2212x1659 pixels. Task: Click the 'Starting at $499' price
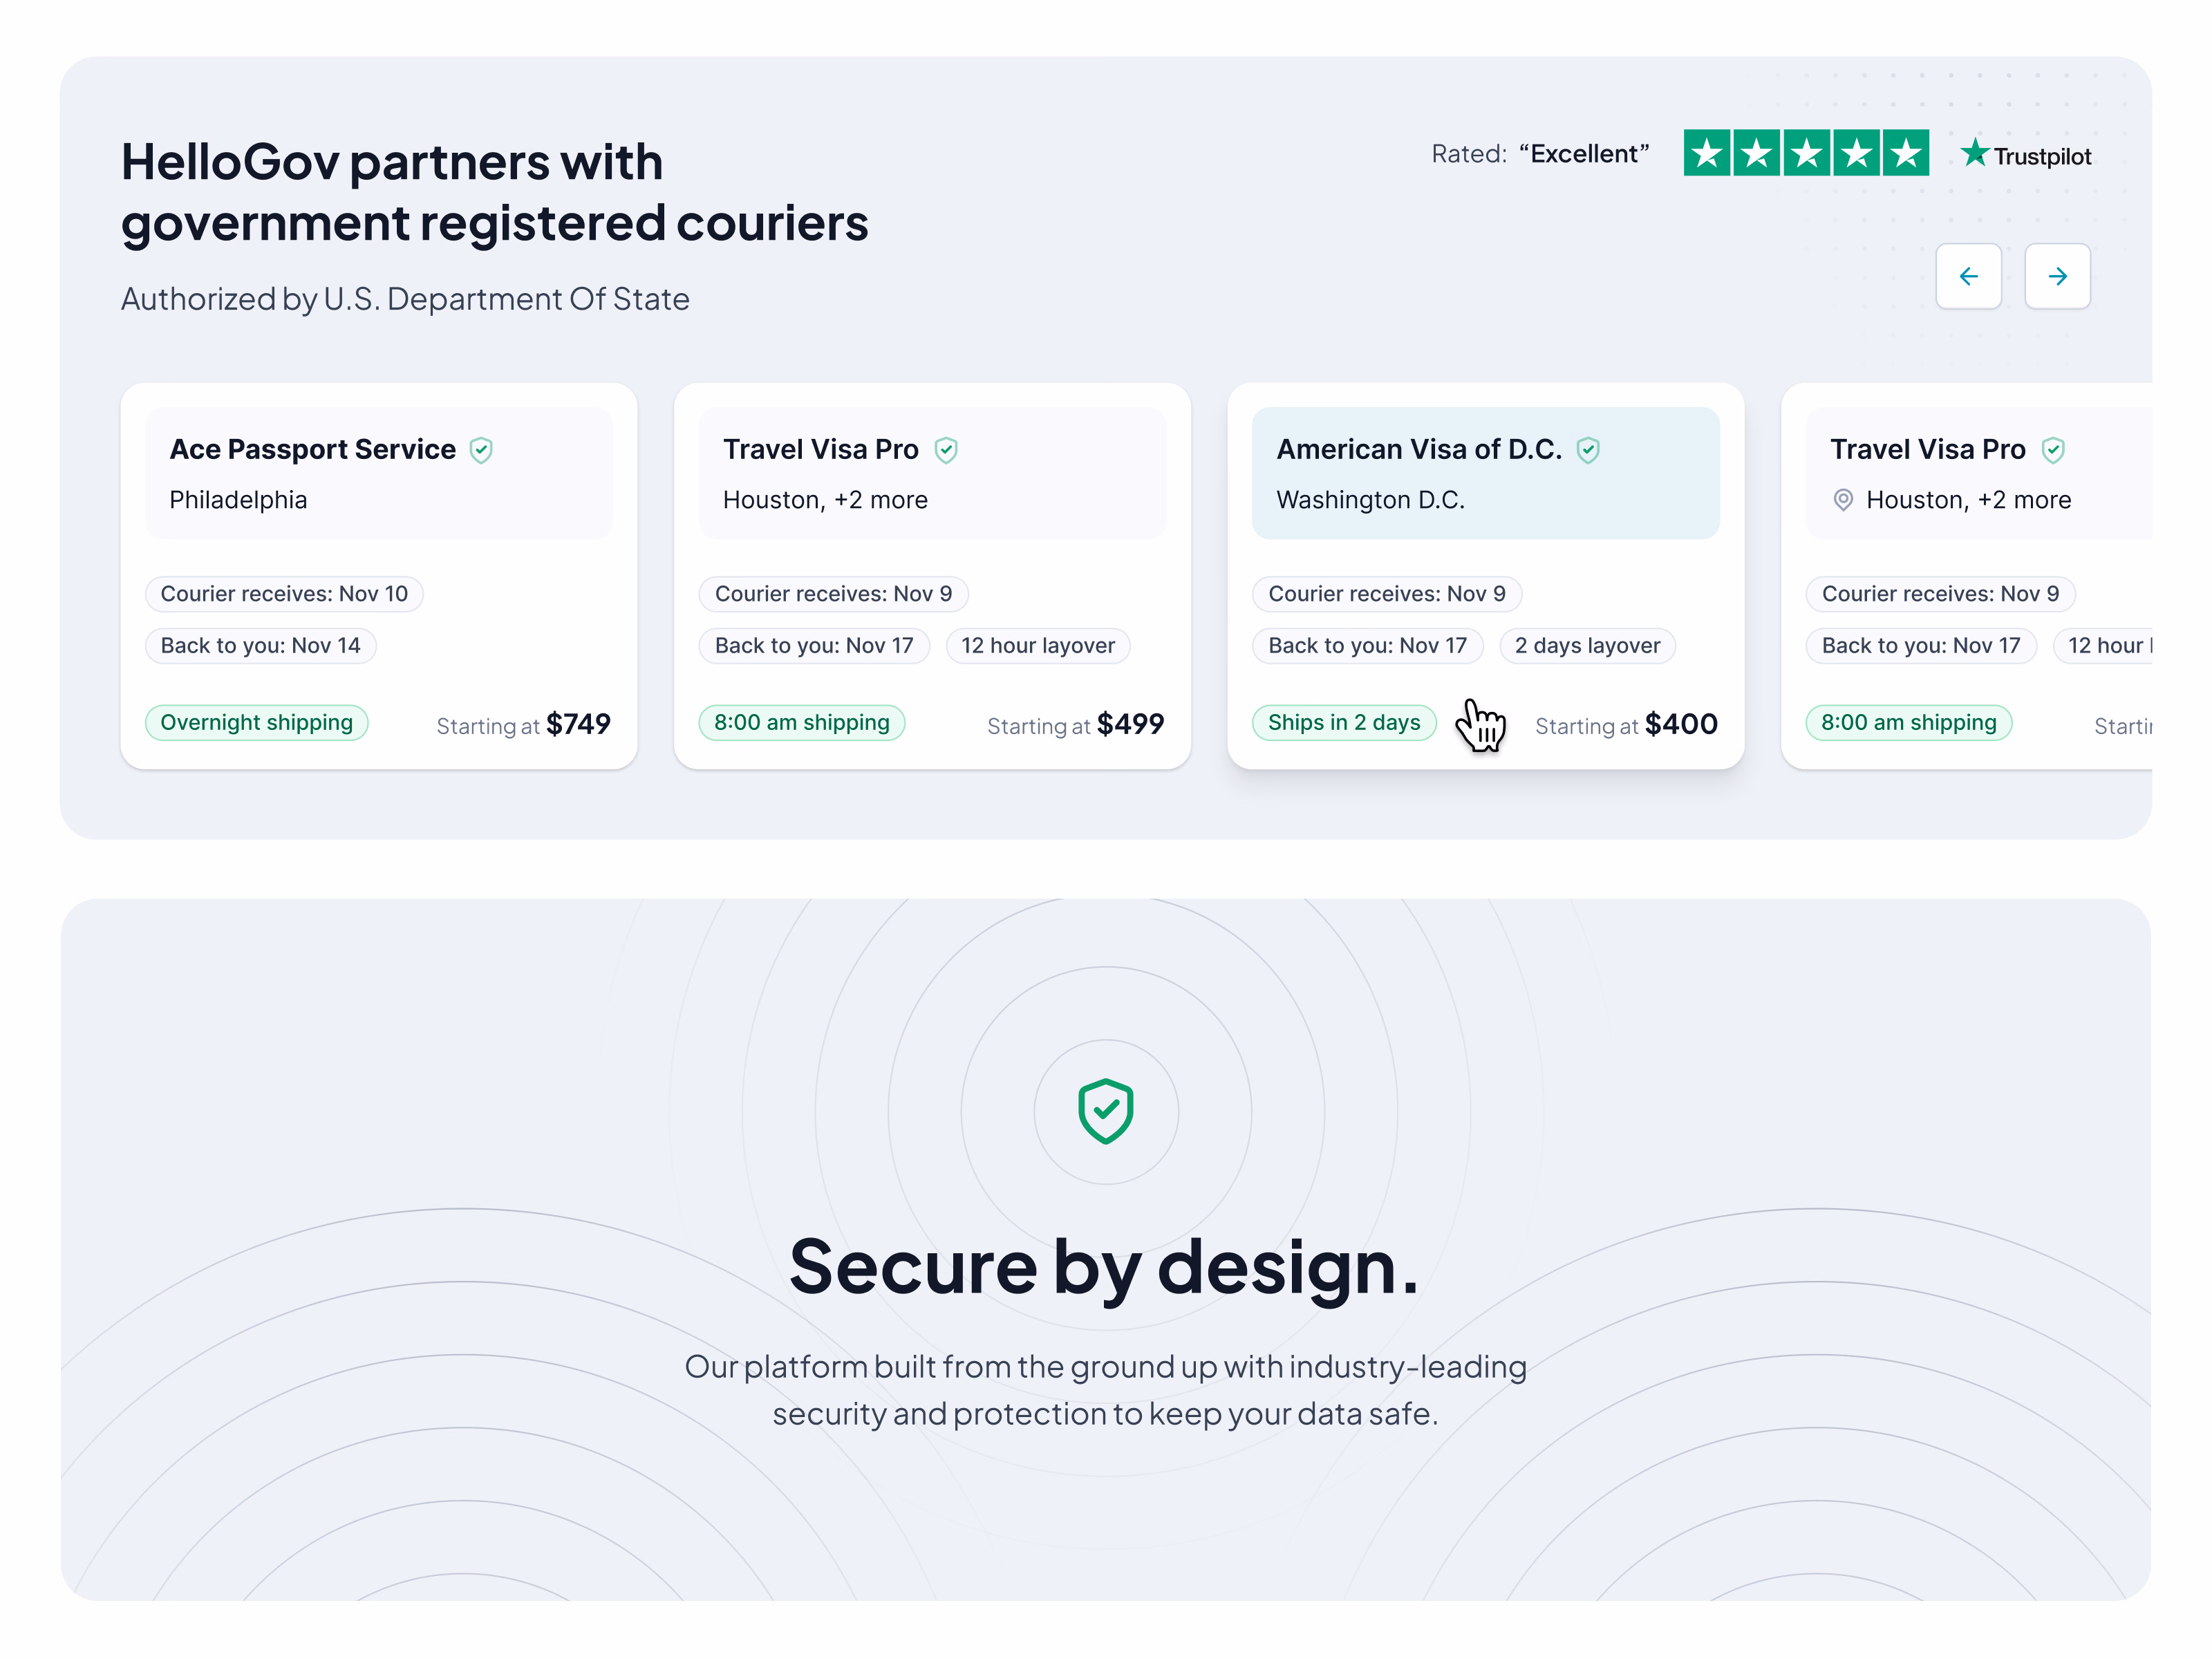(1075, 724)
